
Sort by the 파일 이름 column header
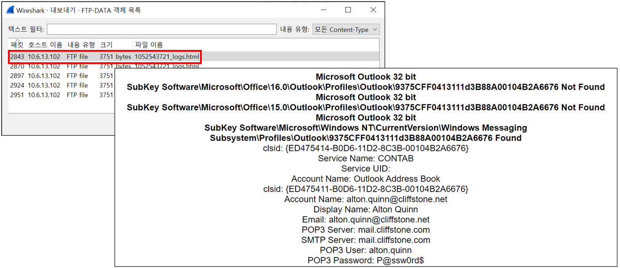tap(149, 45)
